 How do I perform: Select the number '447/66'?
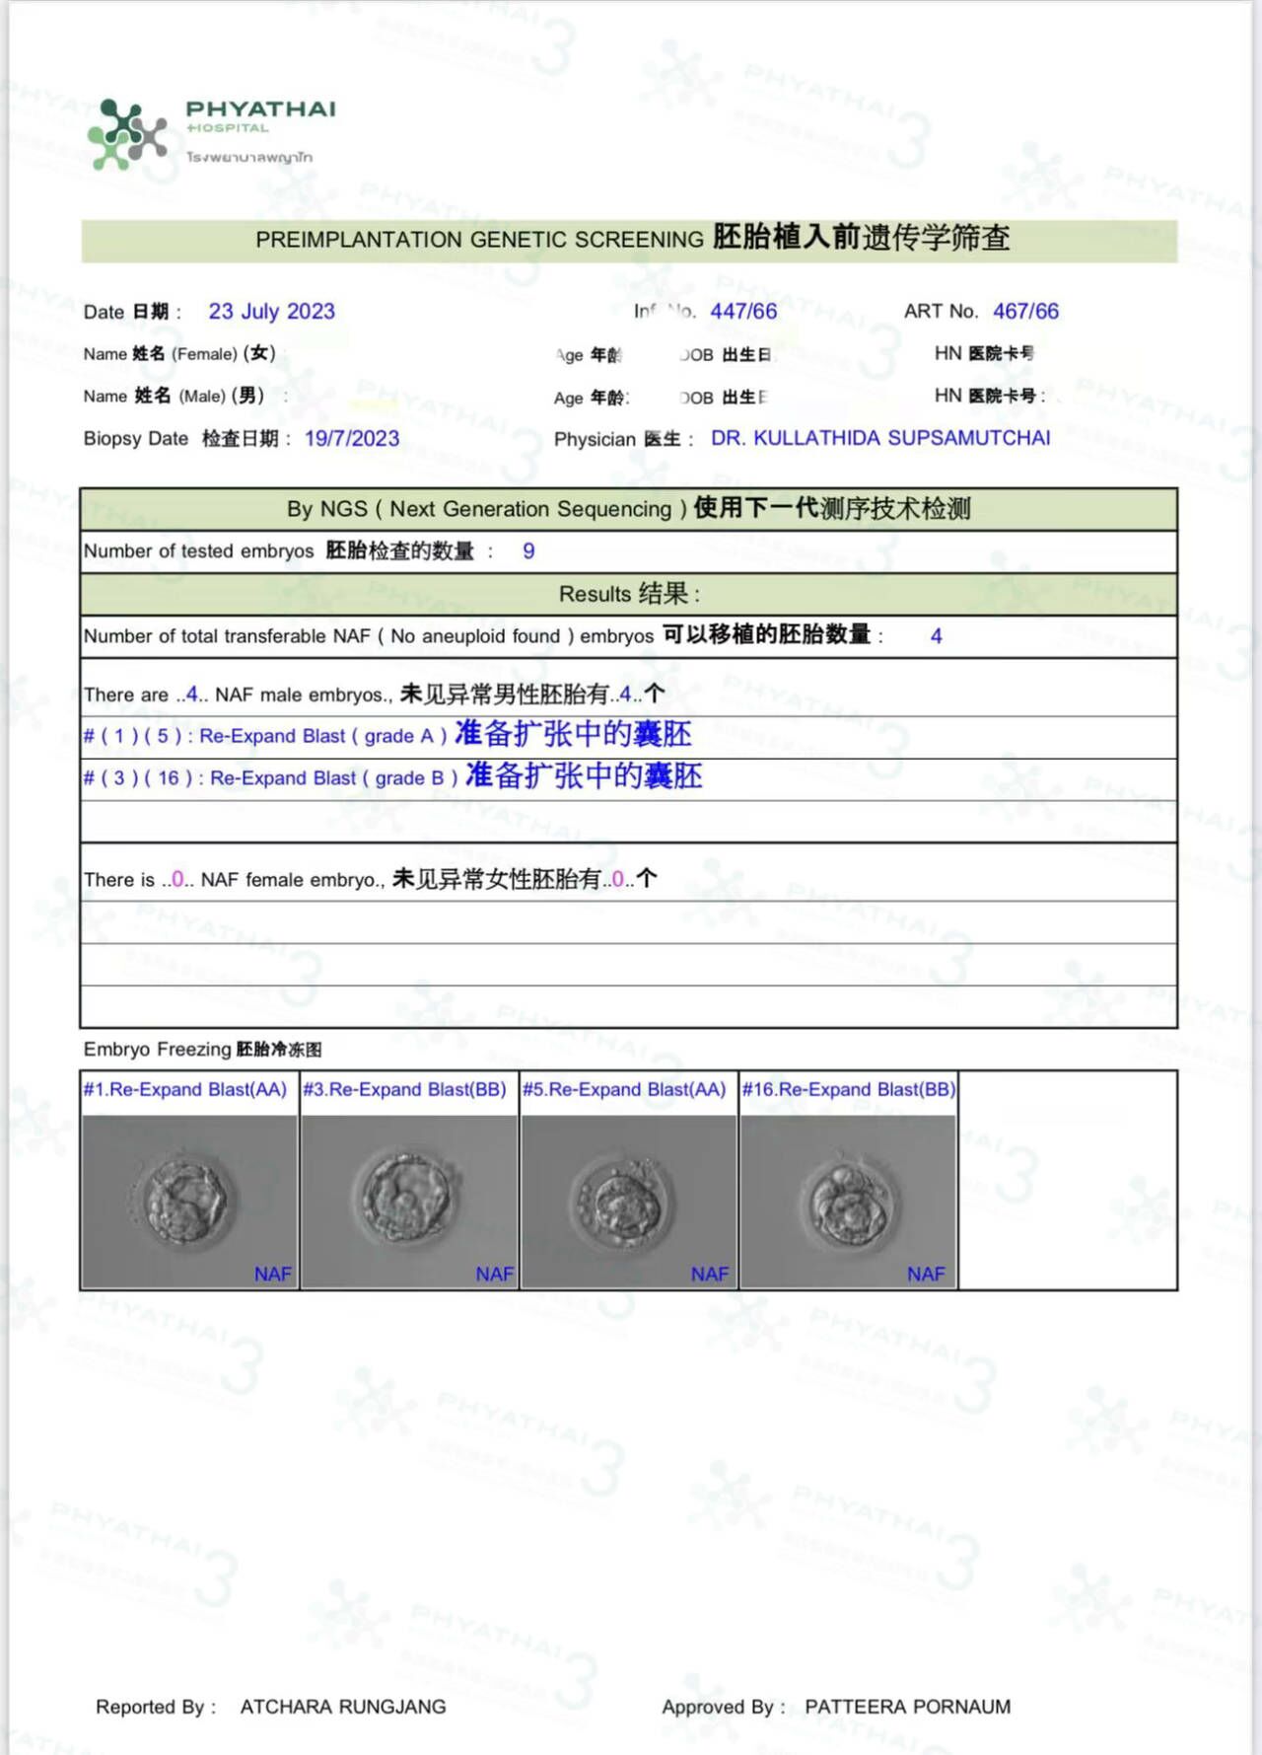pos(743,311)
